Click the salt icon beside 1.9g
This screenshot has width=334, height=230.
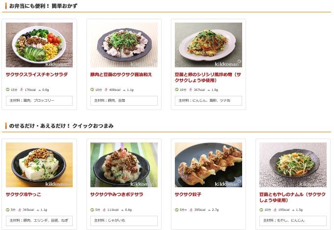pos(209,90)
